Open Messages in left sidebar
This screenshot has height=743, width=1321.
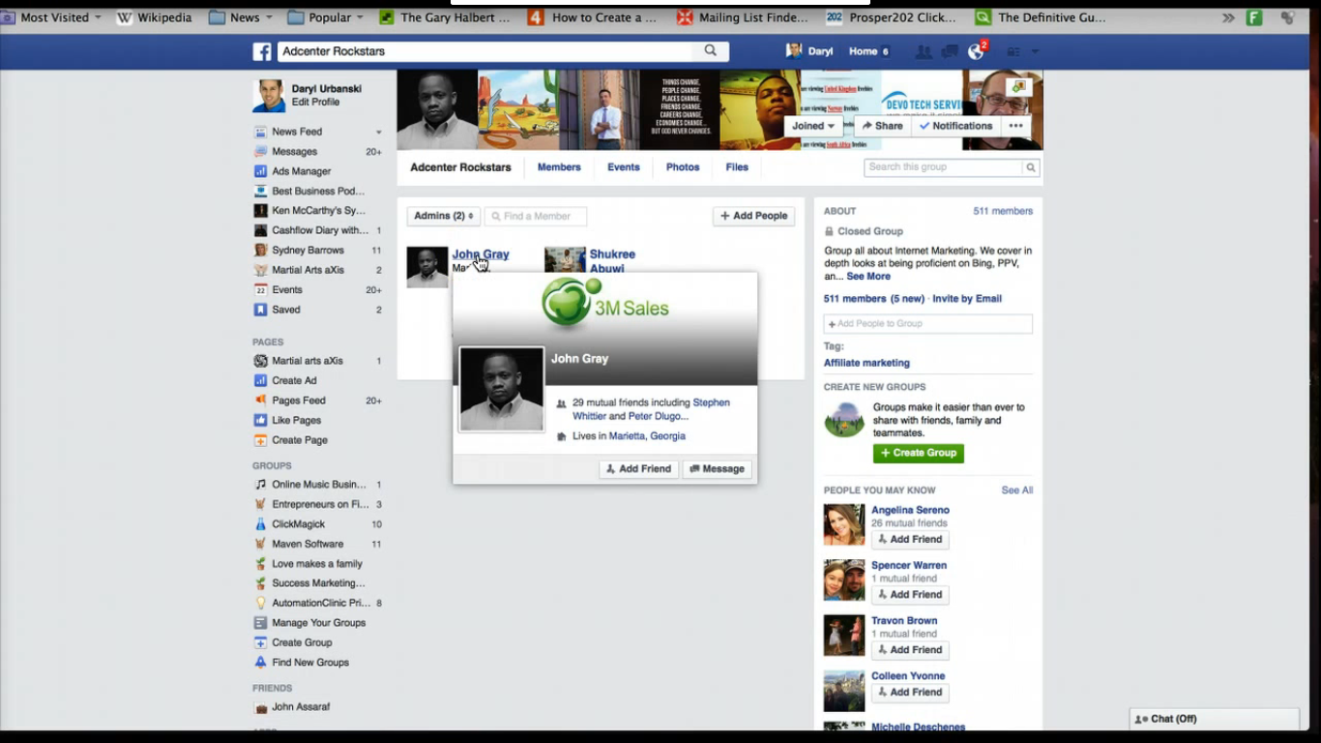pos(294,152)
